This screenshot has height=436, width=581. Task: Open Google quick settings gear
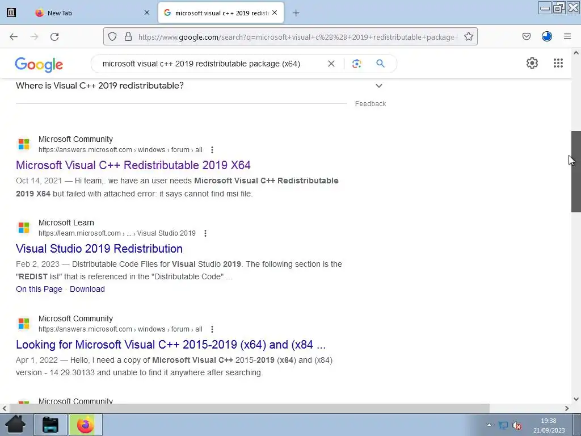pyautogui.click(x=532, y=63)
